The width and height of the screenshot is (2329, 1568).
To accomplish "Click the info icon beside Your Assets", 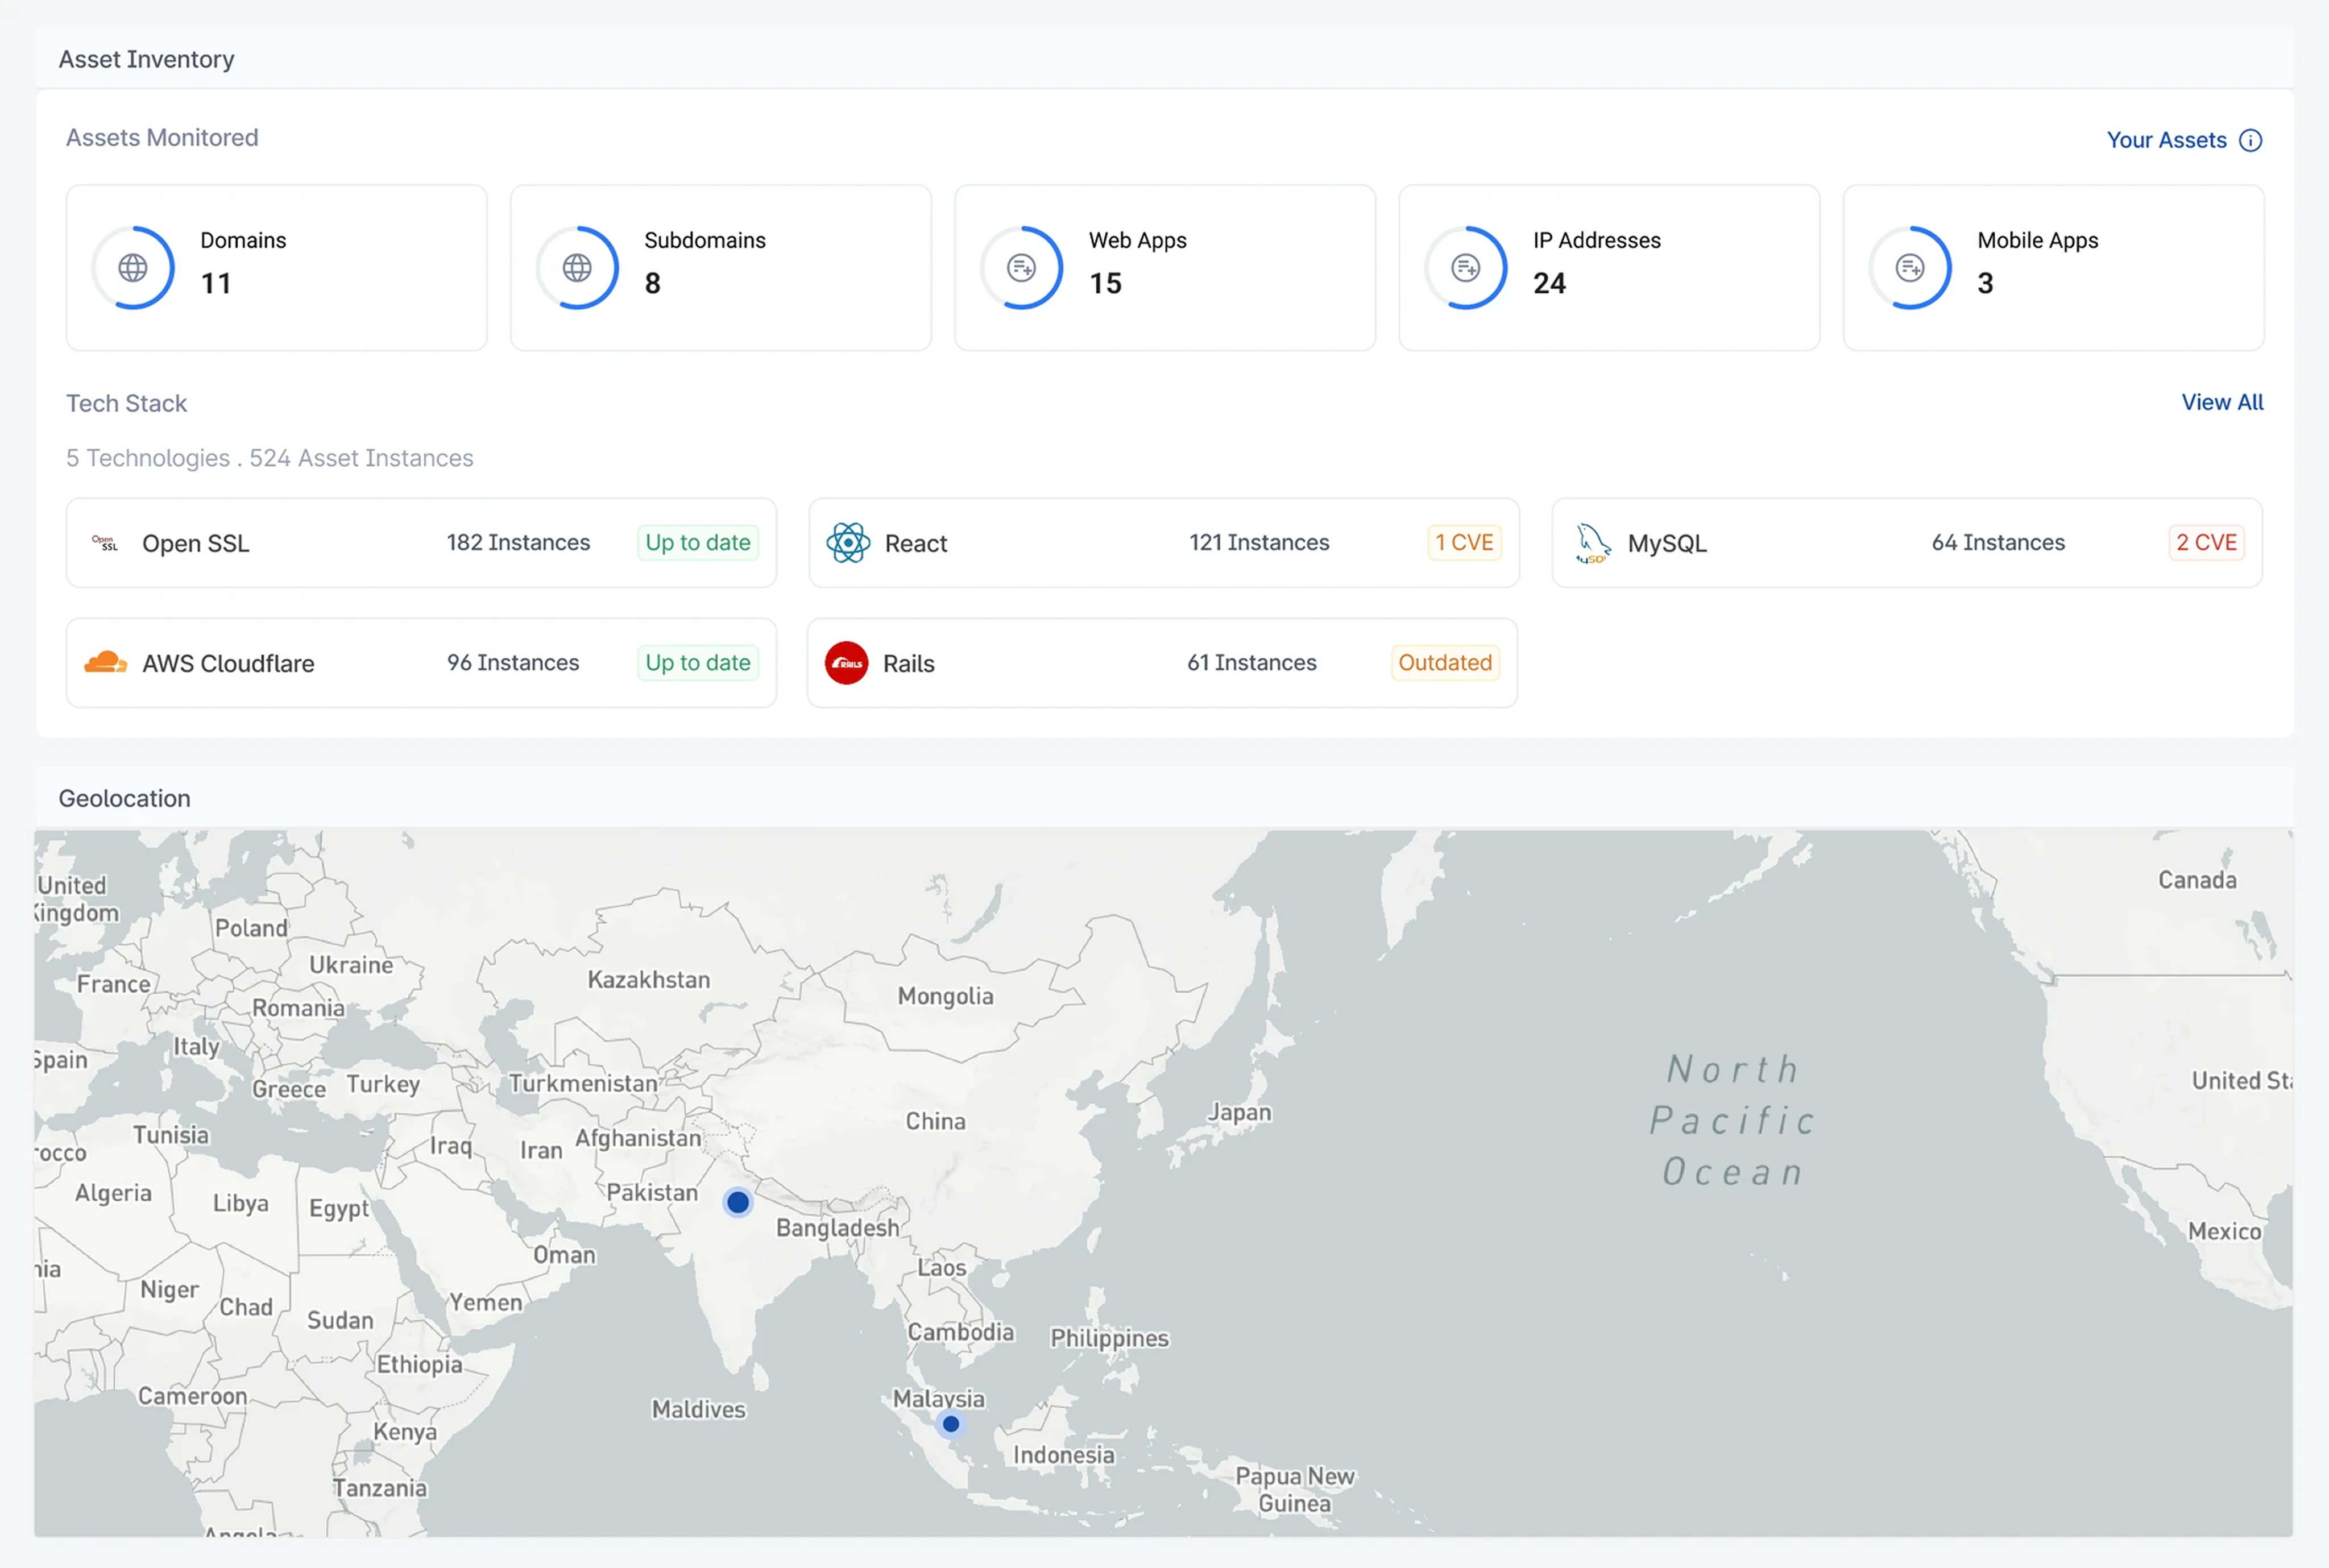I will click(x=2250, y=140).
